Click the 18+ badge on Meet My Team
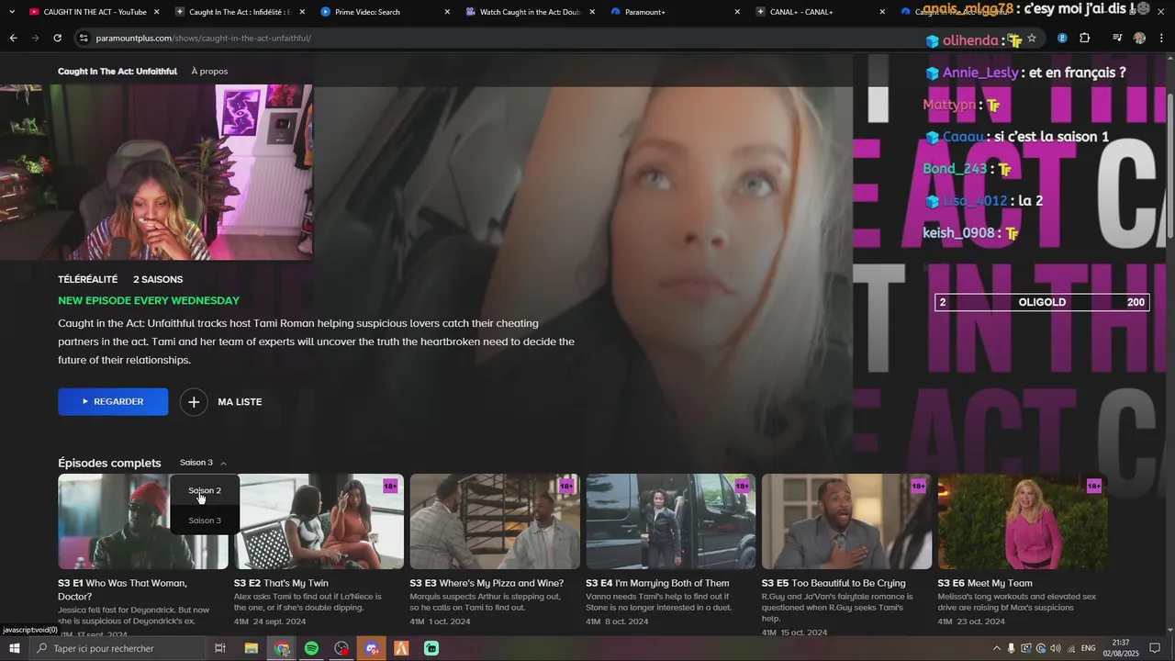Viewport: 1175px width, 661px height. tap(1094, 486)
